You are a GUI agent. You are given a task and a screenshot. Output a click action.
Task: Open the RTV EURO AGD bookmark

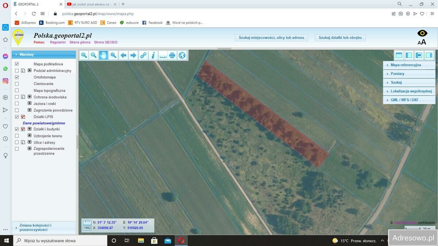click(83, 23)
